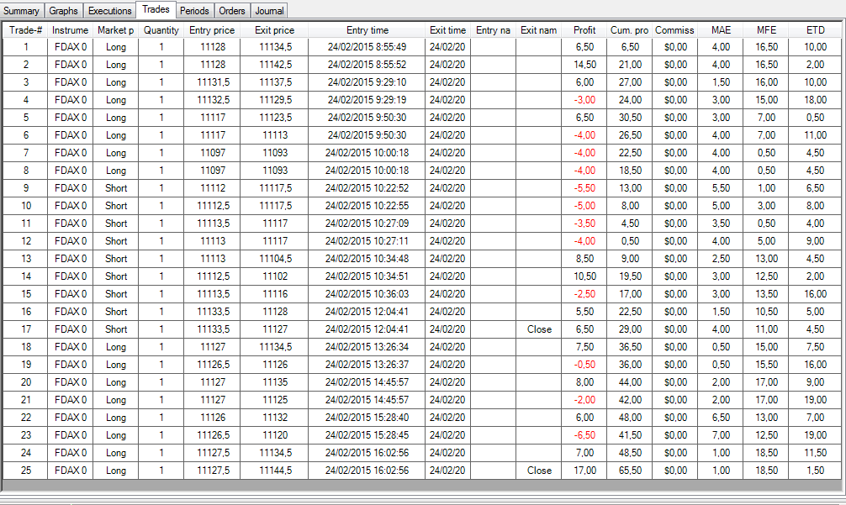Open the Graphs tab

click(x=64, y=10)
